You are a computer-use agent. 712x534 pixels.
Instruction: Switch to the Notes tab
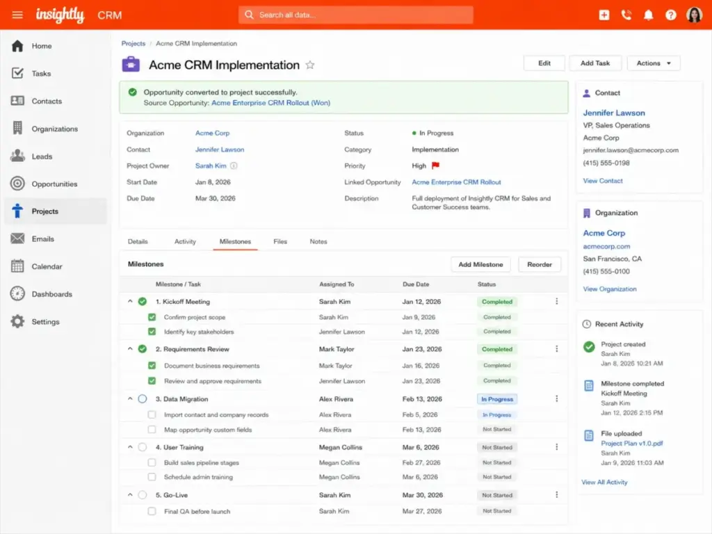click(x=318, y=241)
